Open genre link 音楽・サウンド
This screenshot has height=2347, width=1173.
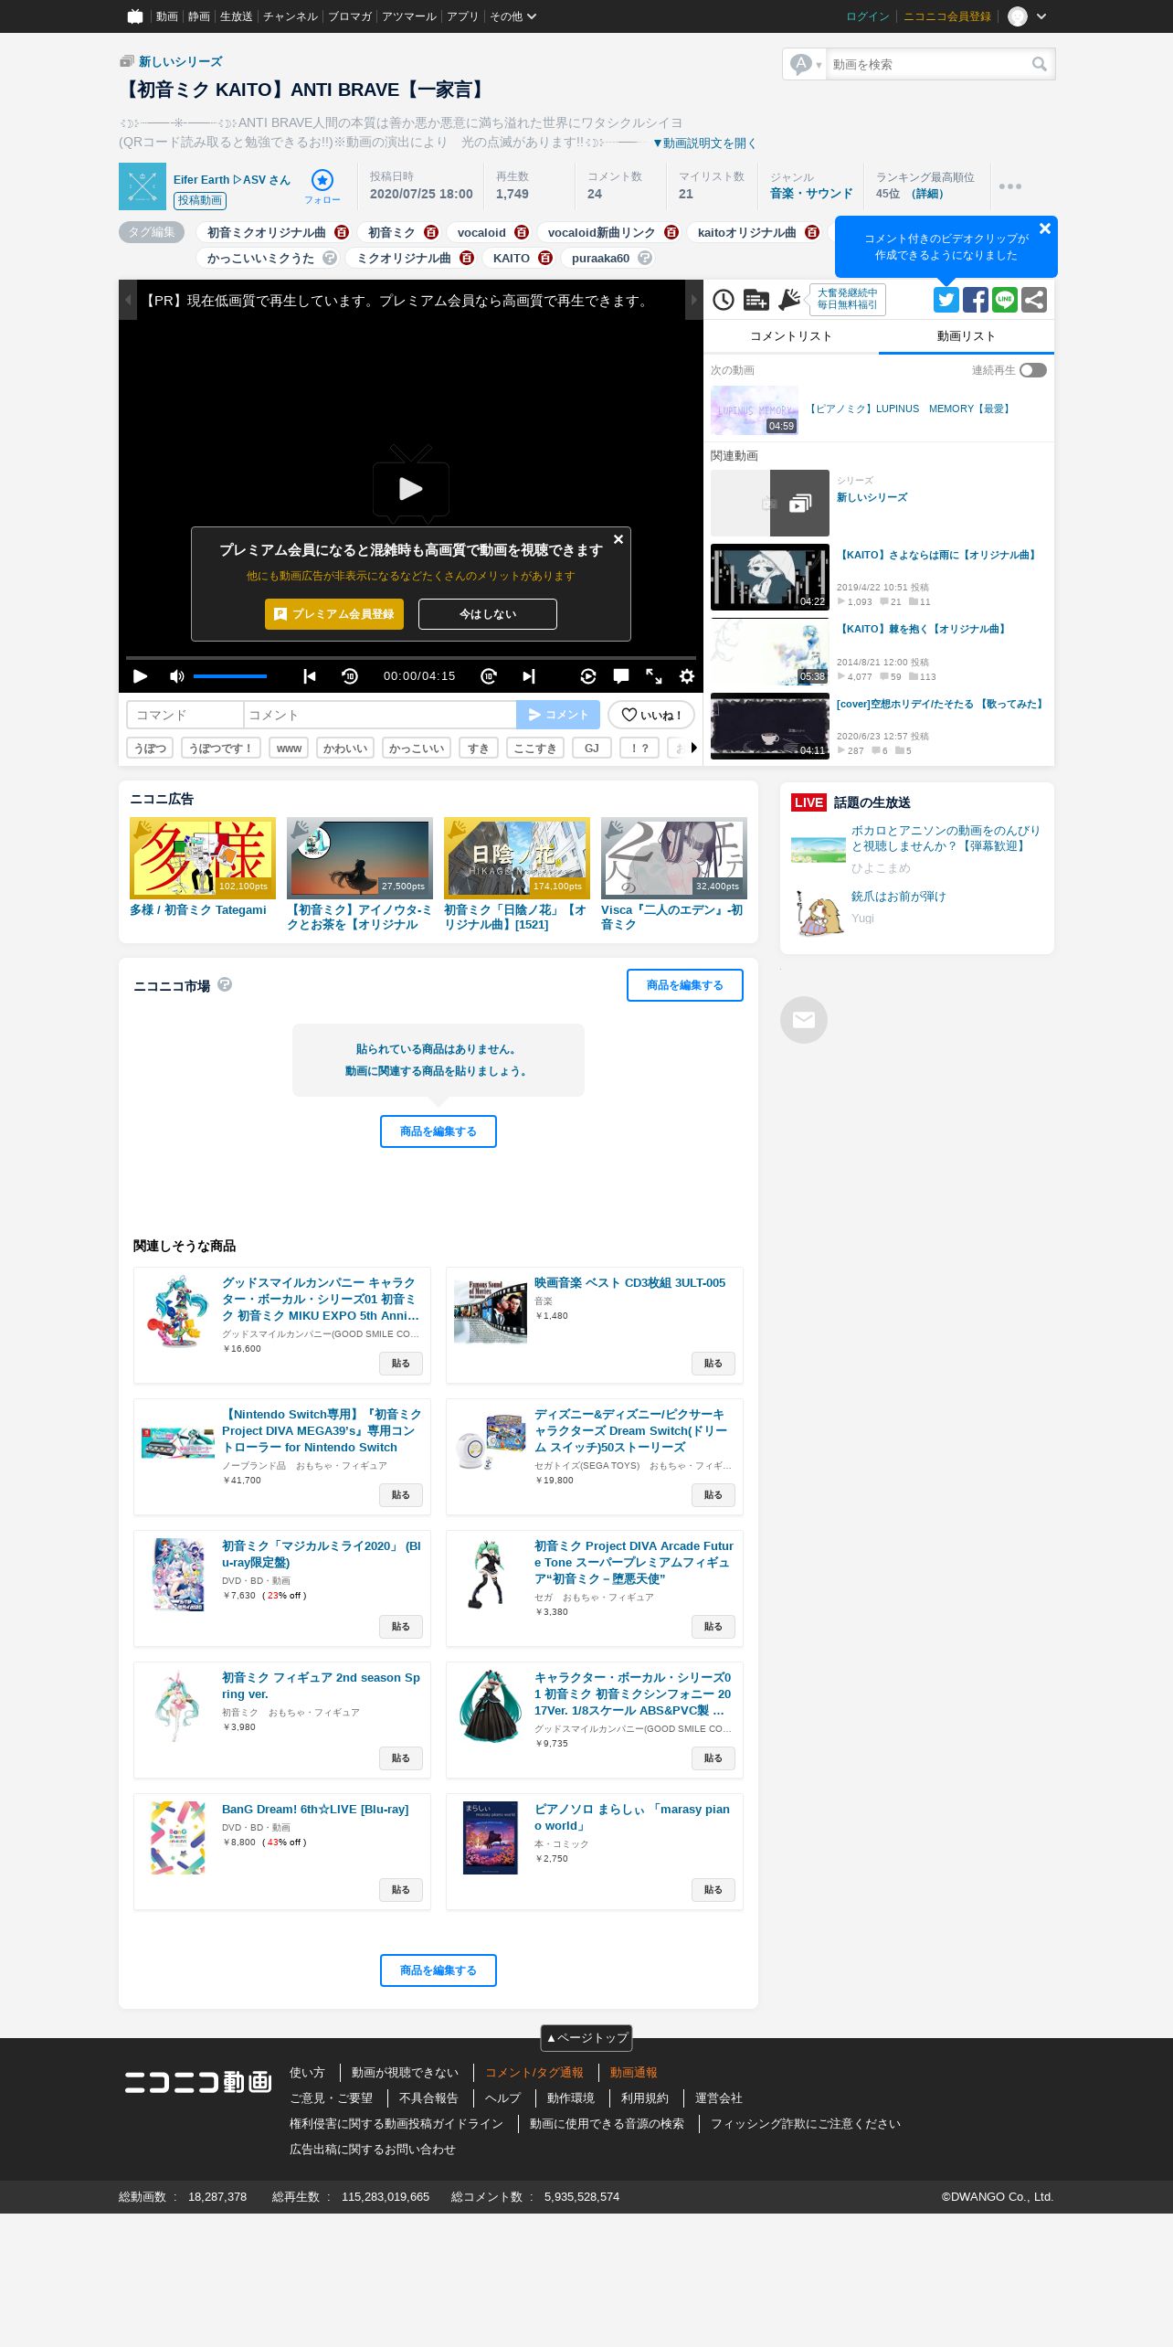811,194
